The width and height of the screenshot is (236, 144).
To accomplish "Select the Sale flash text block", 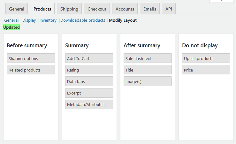I will [148, 58].
